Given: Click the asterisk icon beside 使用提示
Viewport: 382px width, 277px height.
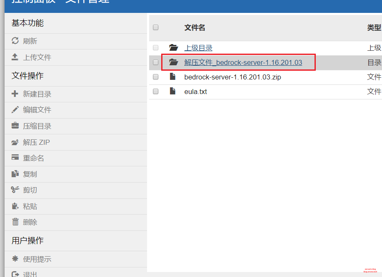Looking at the screenshot, I should click(15, 259).
